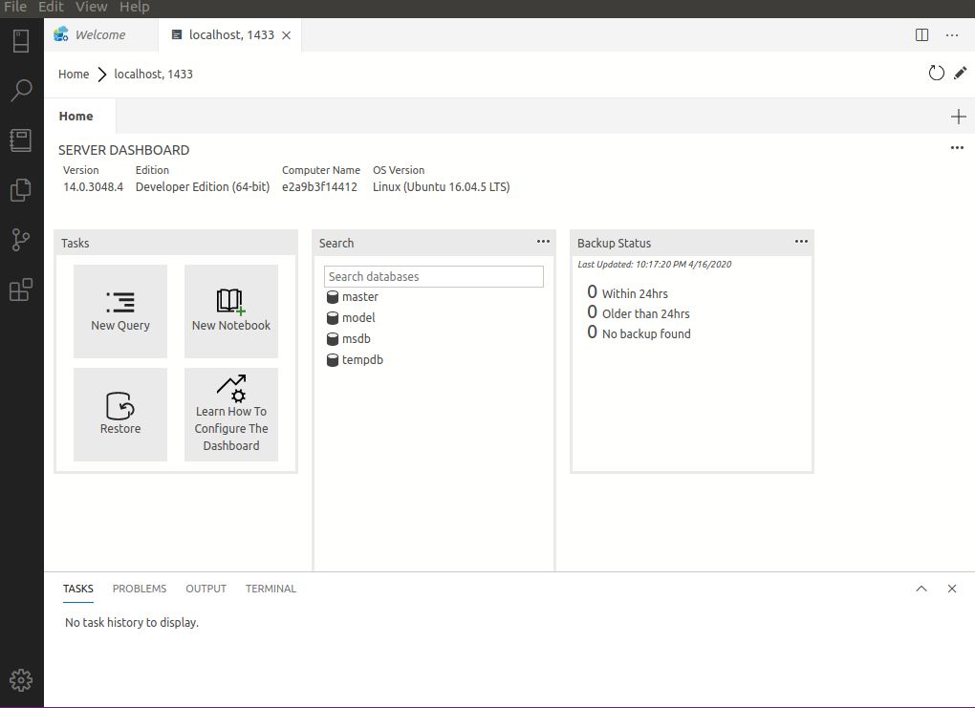The height and width of the screenshot is (708, 975).
Task: Open the Extensions view
Action: pos(21,290)
